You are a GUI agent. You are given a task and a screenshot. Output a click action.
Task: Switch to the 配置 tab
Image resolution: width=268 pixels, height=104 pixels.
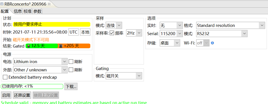point(5,11)
